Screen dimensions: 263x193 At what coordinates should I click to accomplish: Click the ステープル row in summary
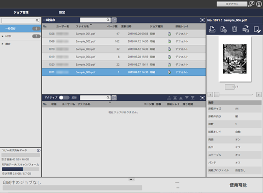[235, 155]
